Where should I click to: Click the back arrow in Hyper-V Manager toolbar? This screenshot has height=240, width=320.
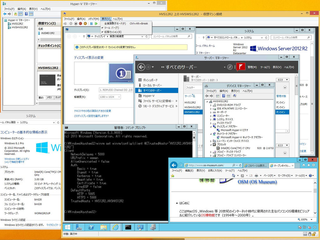[5, 14]
